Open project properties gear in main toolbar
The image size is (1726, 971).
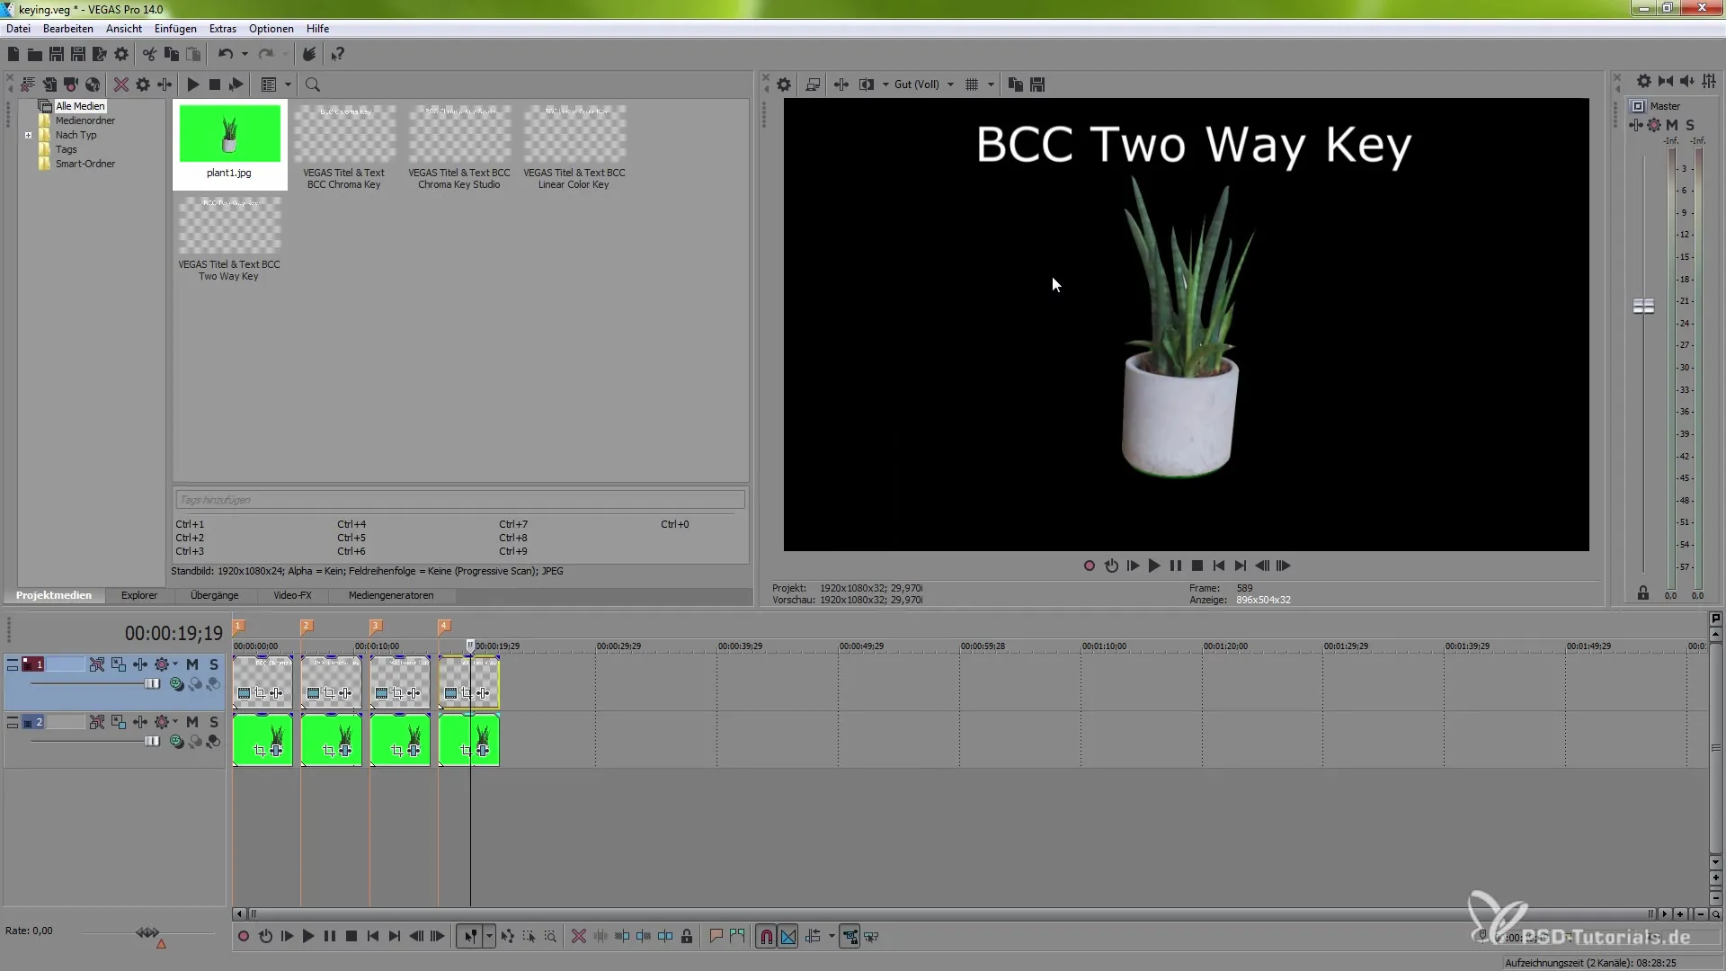pyautogui.click(x=121, y=55)
